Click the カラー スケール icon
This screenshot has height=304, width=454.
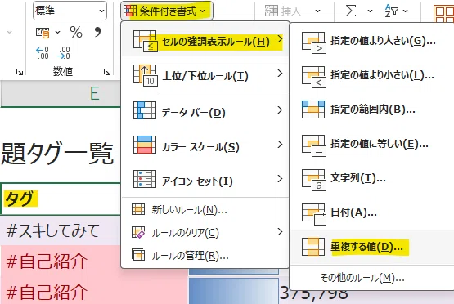point(145,145)
